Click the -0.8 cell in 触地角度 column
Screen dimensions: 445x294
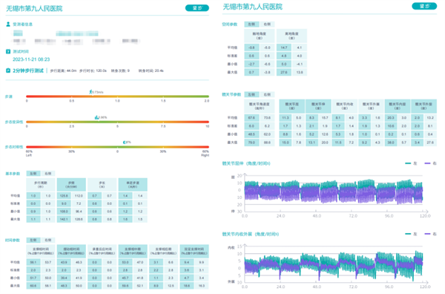[x=251, y=48]
